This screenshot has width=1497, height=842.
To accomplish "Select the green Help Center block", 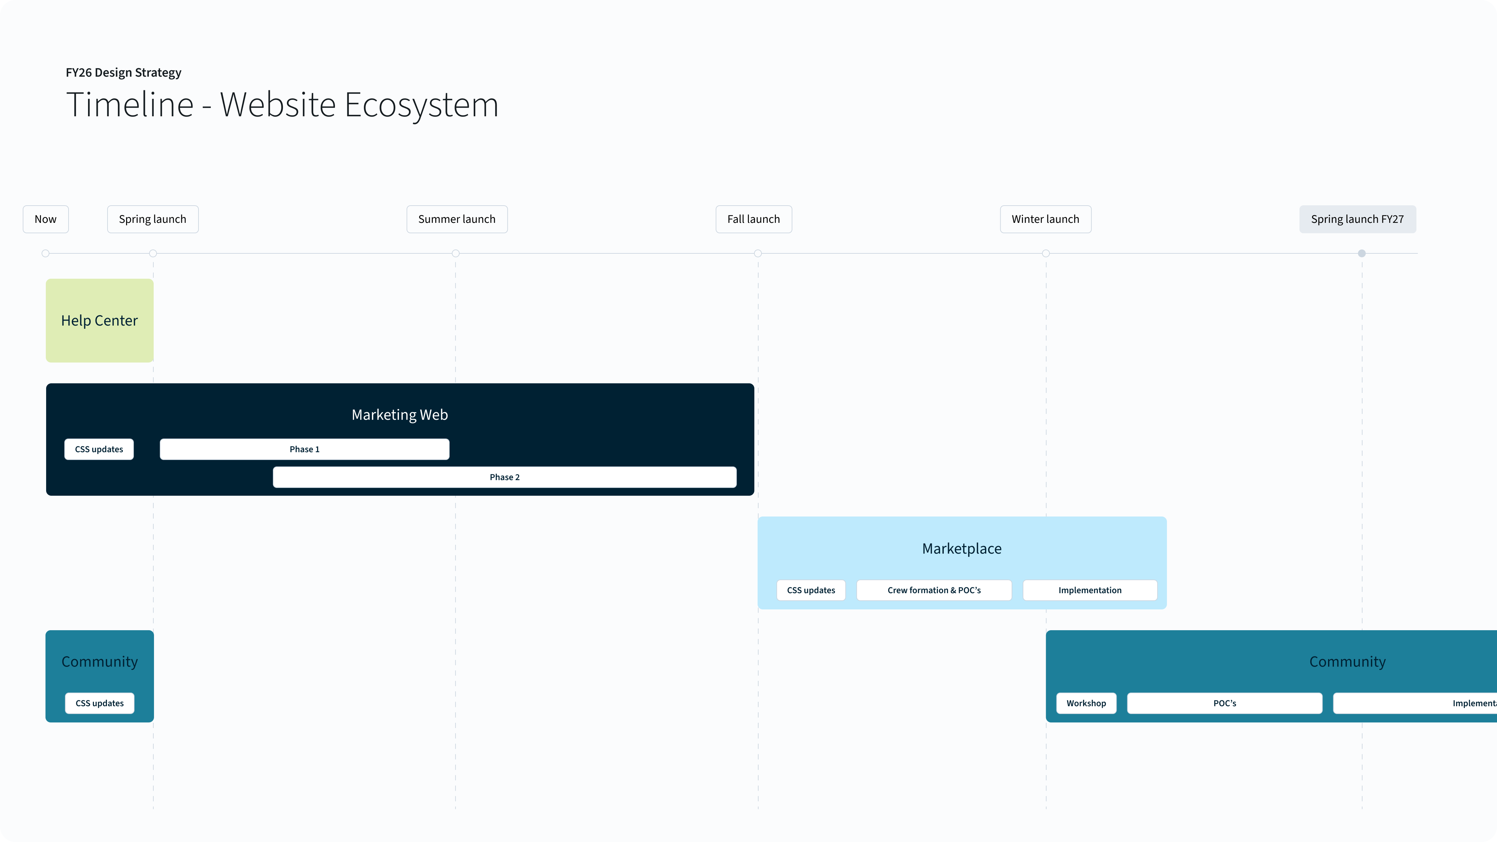I will [99, 320].
